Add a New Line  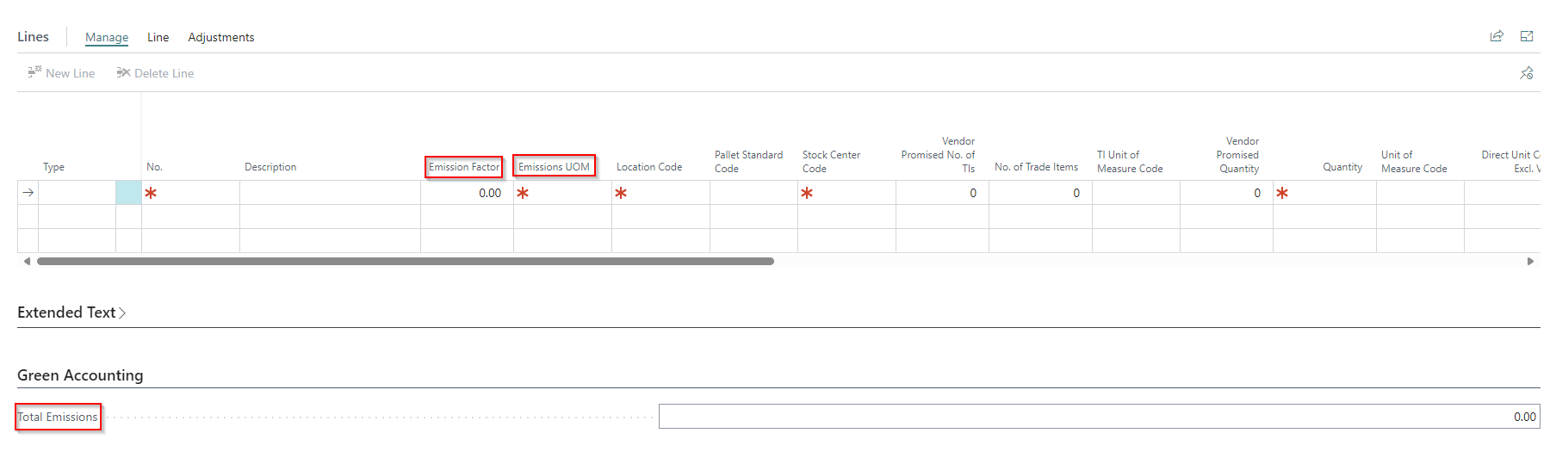(61, 73)
